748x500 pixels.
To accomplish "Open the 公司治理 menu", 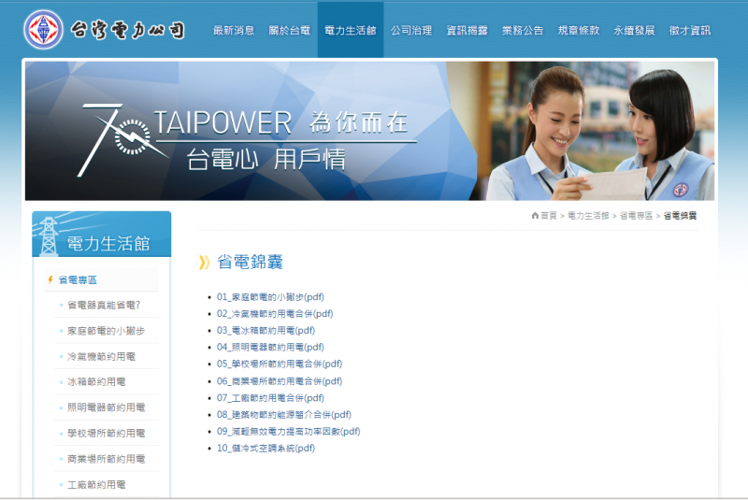I will coord(411,31).
